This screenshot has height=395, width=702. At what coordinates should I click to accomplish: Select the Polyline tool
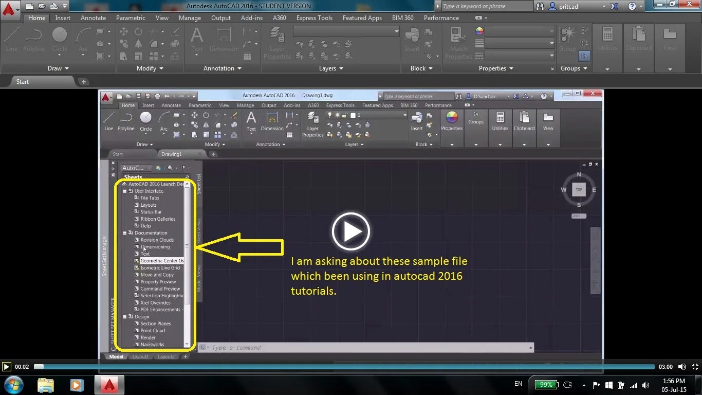34,40
